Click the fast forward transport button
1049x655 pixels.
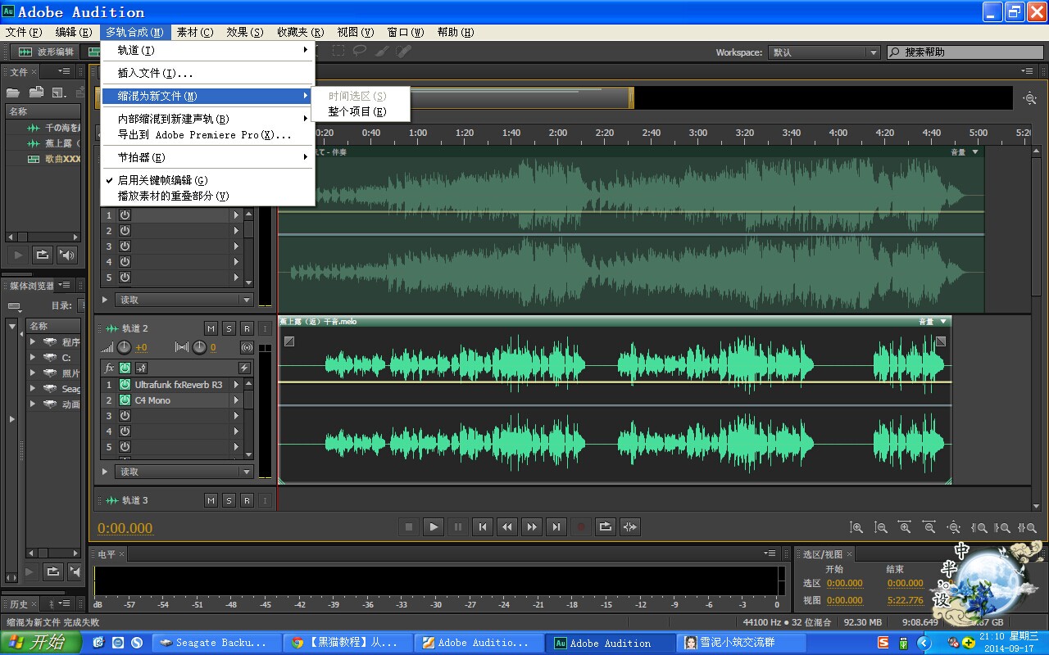(532, 527)
